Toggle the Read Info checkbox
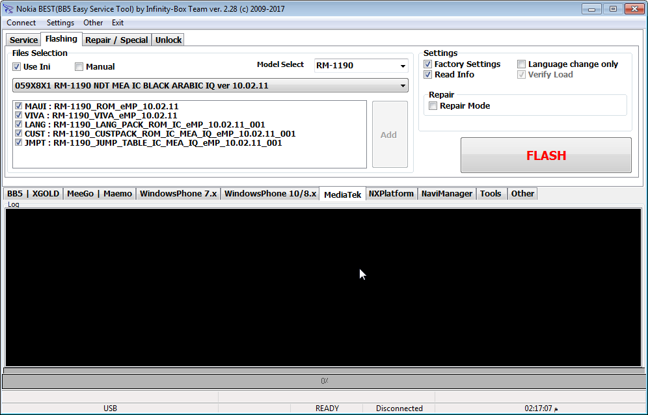The width and height of the screenshot is (648, 415). 427,74
